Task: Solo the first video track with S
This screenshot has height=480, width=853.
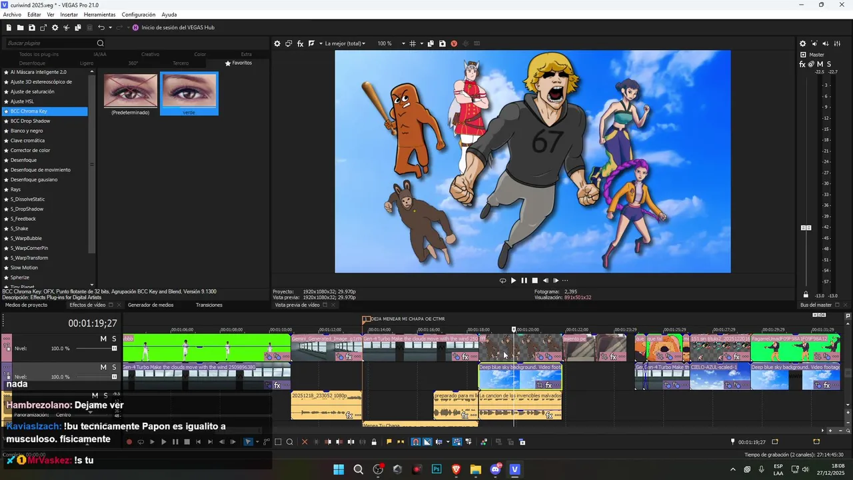Action: pos(114,339)
